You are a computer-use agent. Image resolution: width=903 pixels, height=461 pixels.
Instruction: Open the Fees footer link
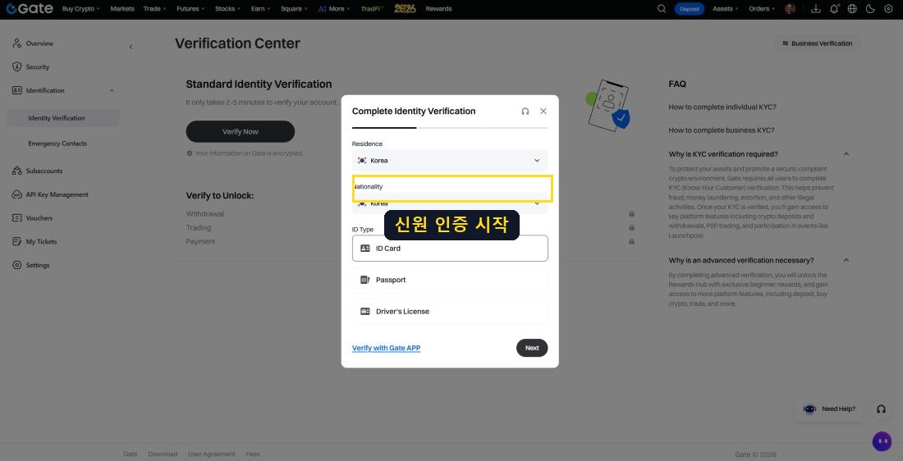253,454
